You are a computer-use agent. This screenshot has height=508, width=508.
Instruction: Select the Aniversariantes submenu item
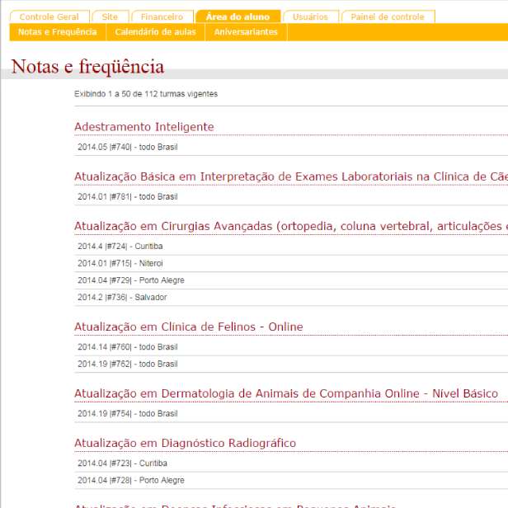tap(246, 32)
